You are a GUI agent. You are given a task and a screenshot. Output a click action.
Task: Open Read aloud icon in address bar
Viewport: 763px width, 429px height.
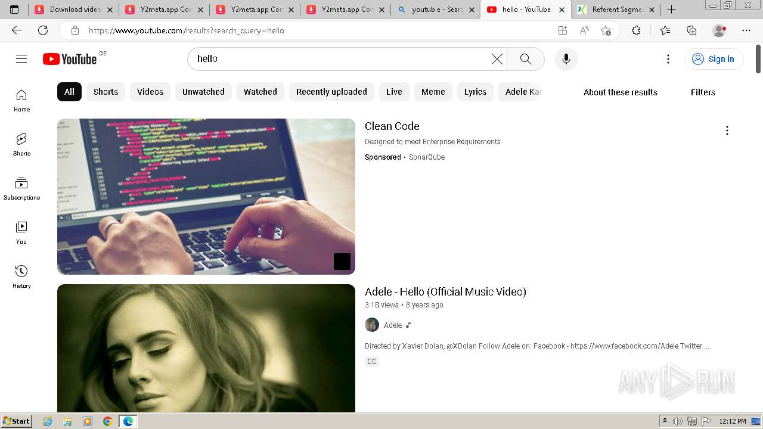(584, 30)
